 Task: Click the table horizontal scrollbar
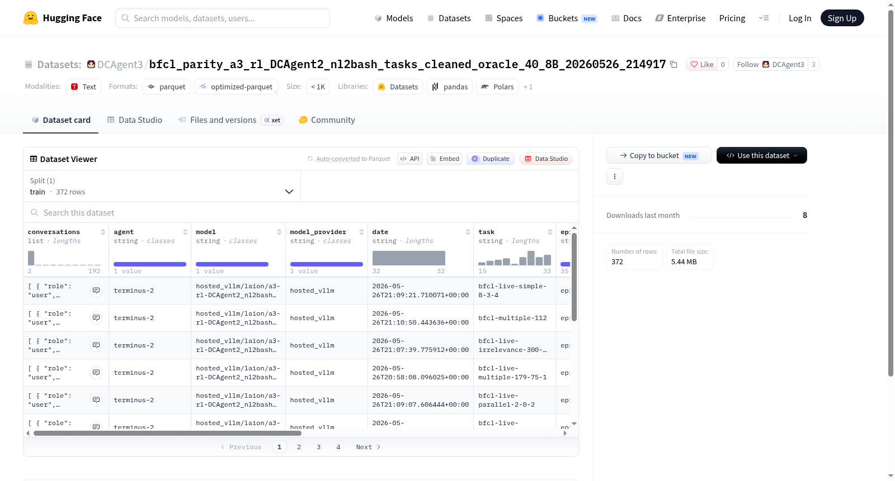coord(167,433)
